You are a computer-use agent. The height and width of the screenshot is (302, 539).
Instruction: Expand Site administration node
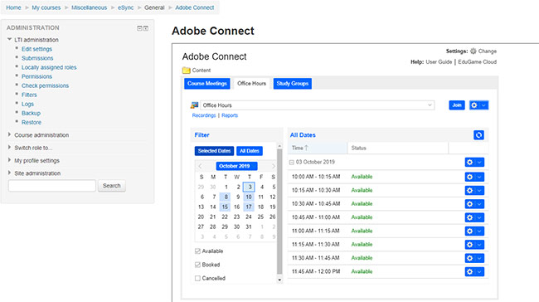coord(10,173)
